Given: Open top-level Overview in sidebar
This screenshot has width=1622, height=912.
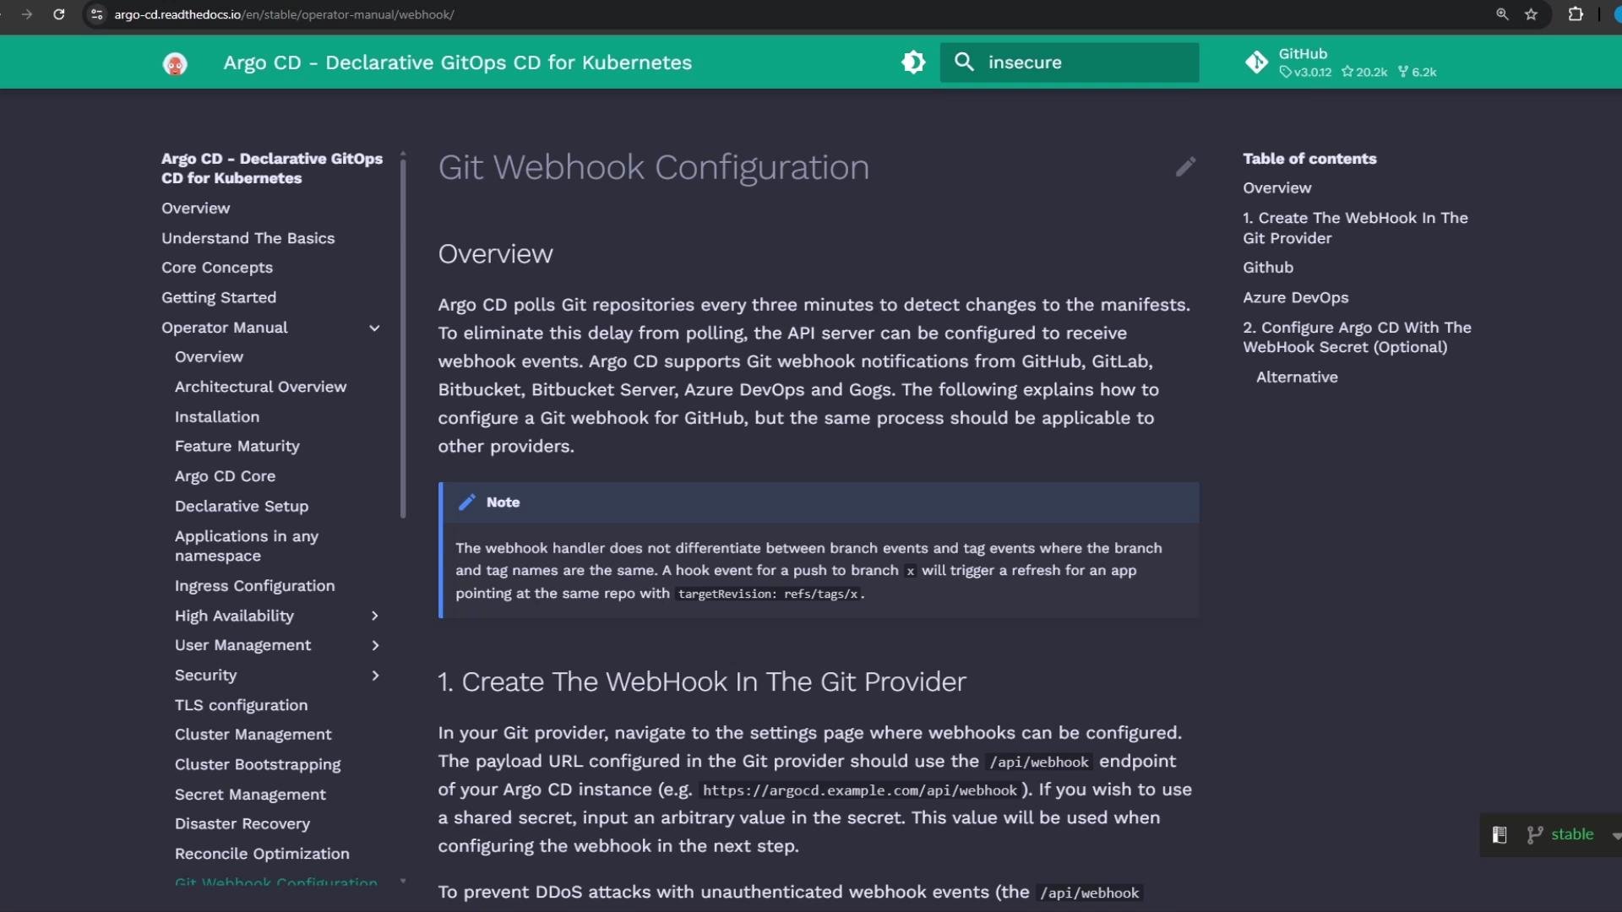Looking at the screenshot, I should [x=195, y=208].
